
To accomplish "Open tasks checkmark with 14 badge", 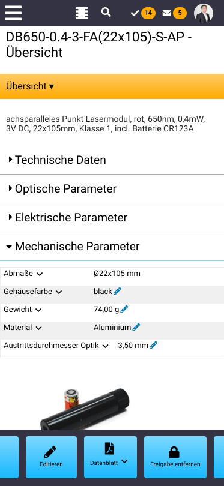I will pos(143,13).
